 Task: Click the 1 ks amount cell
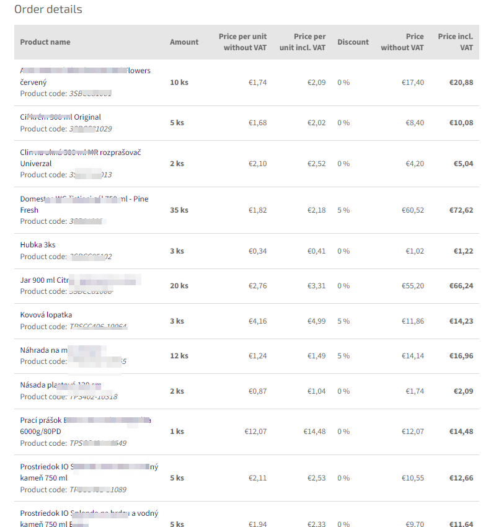(x=177, y=432)
